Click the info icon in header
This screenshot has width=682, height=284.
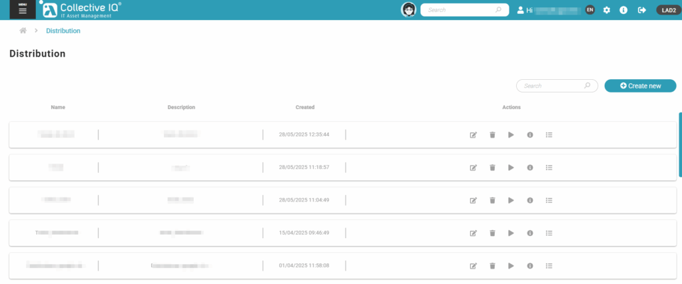[623, 10]
